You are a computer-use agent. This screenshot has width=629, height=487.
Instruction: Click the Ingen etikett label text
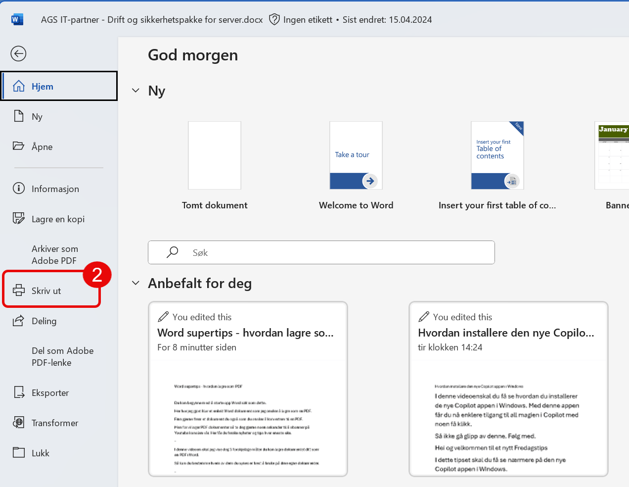point(308,20)
